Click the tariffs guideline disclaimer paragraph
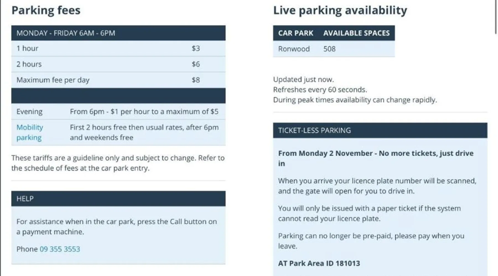The image size is (498, 276). [118, 163]
